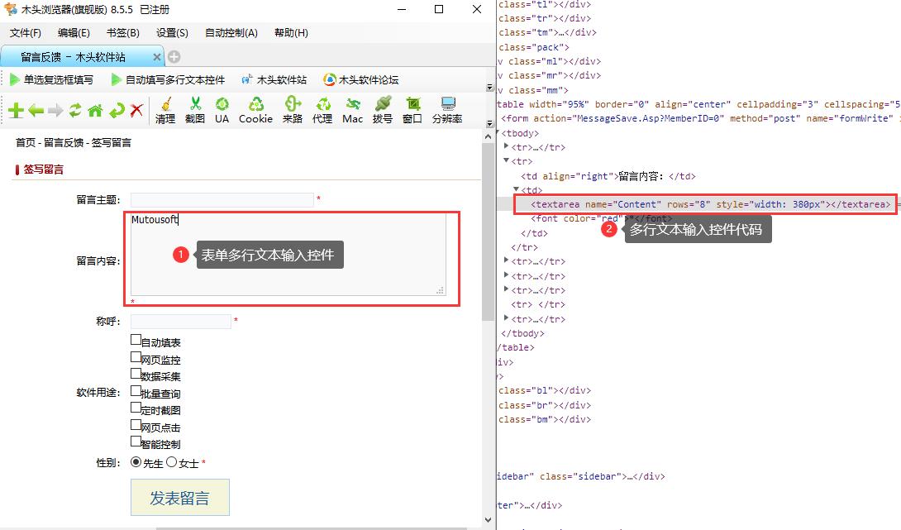This screenshot has width=901, height=530.
Task: Open the 截图 screenshot tool
Action: tap(195, 109)
